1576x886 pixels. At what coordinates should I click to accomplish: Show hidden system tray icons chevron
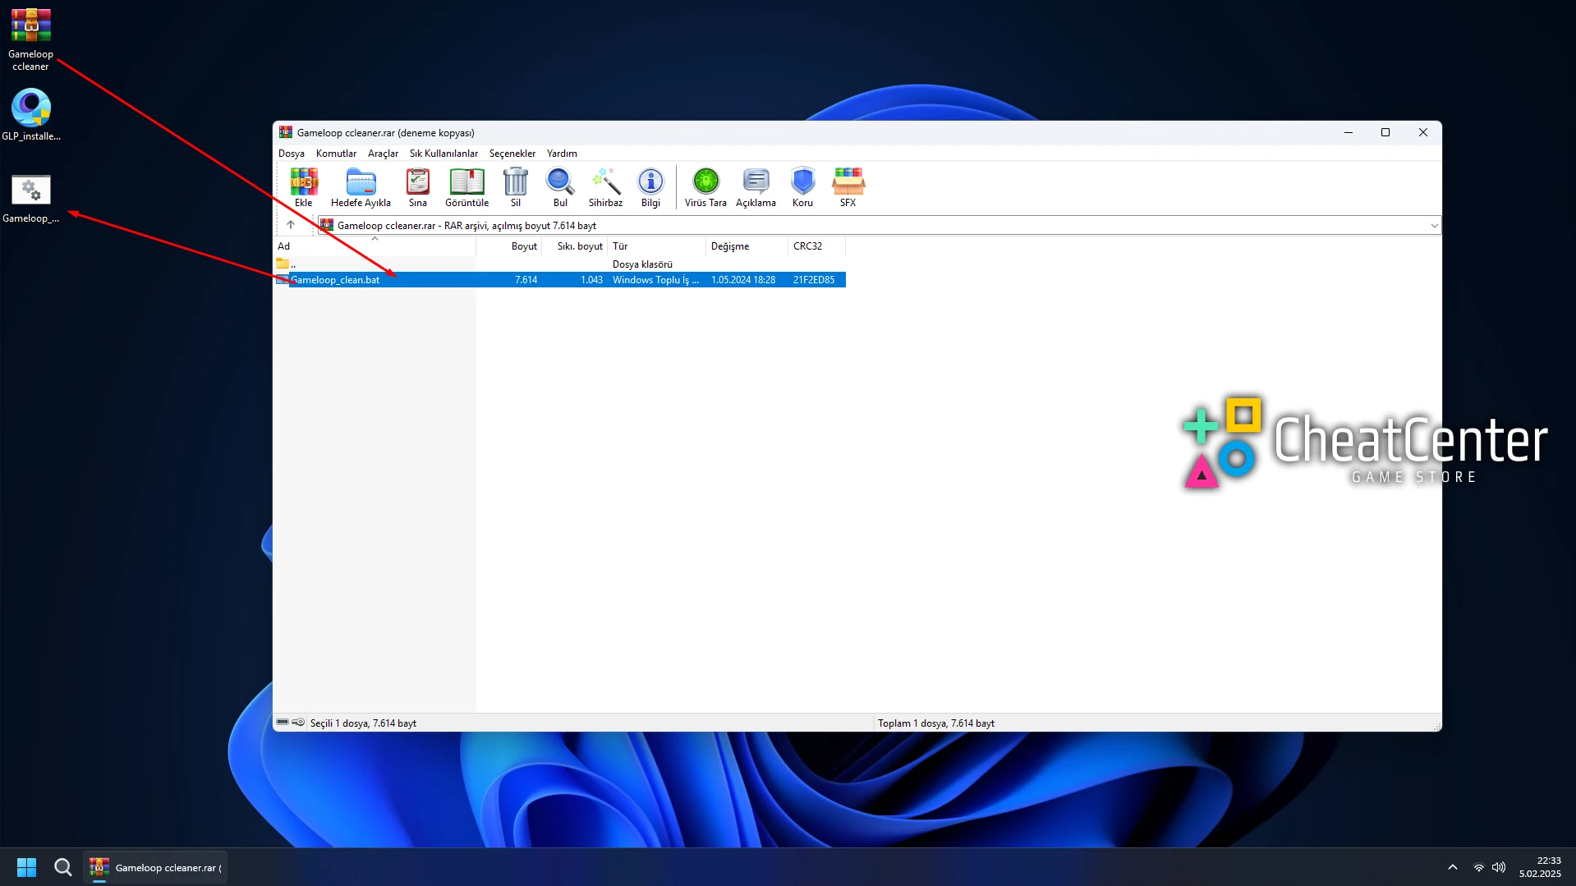click(1452, 867)
